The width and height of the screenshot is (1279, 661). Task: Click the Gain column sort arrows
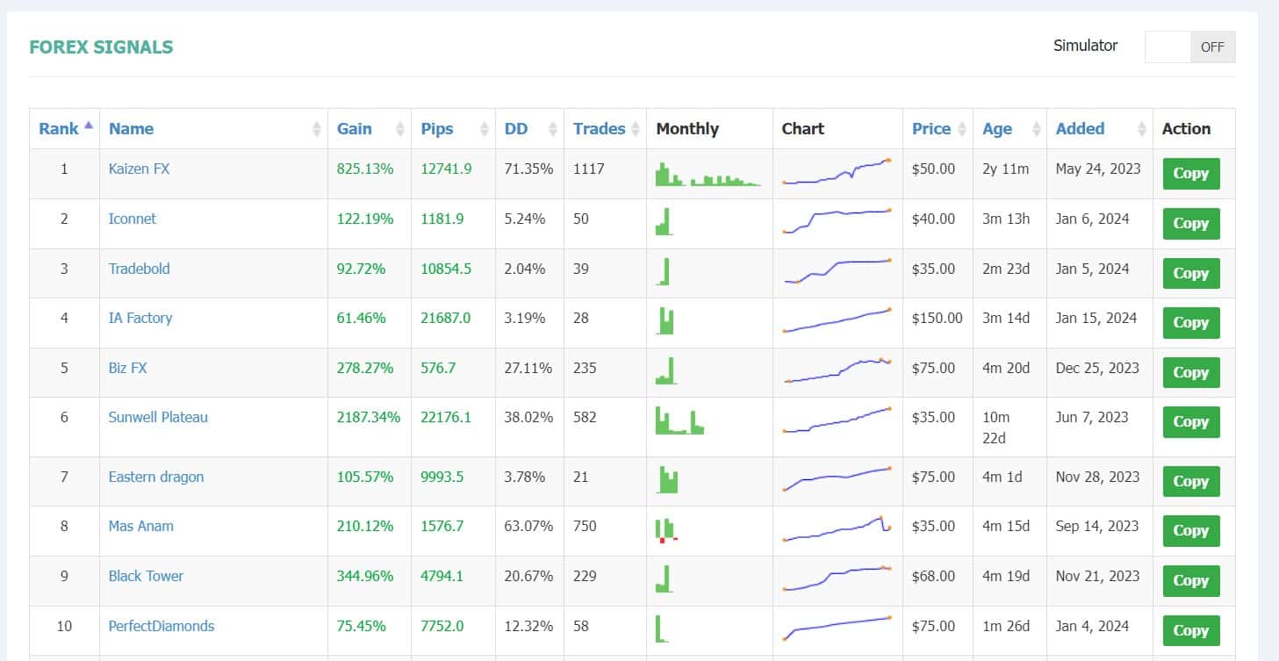tap(400, 129)
